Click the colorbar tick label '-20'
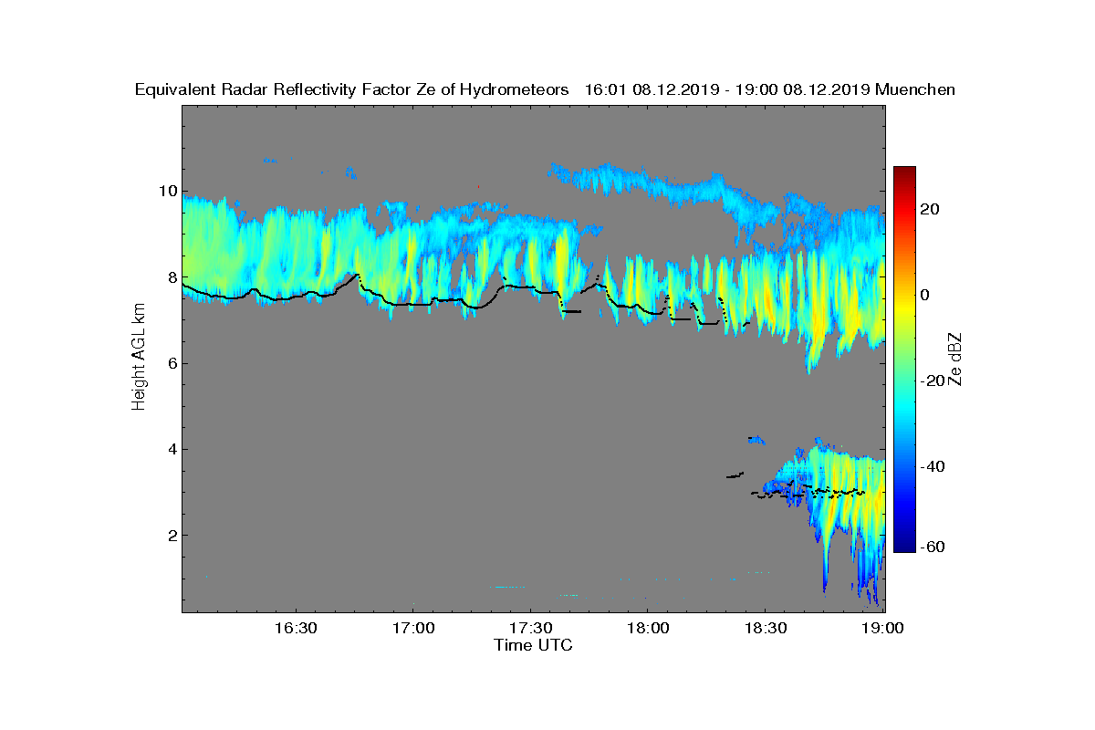Image resolution: width=1095 pixels, height=730 pixels. (933, 381)
